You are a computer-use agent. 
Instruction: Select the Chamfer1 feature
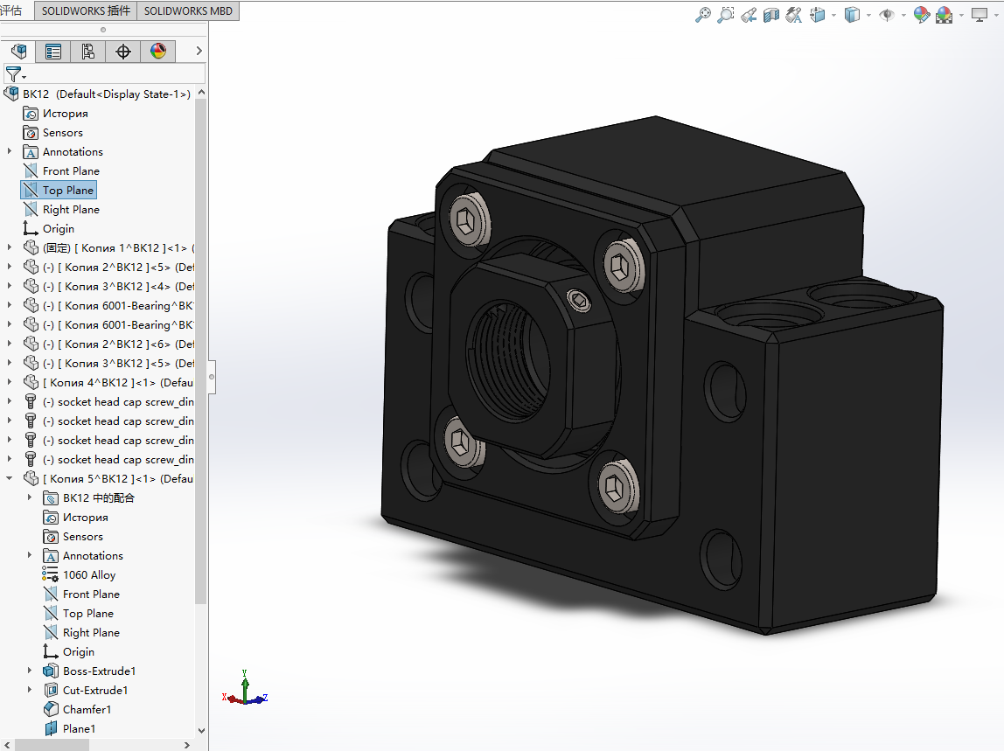(x=87, y=709)
